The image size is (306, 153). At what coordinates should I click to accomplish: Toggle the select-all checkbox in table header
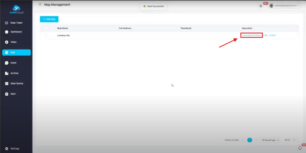pyautogui.click(x=46, y=28)
